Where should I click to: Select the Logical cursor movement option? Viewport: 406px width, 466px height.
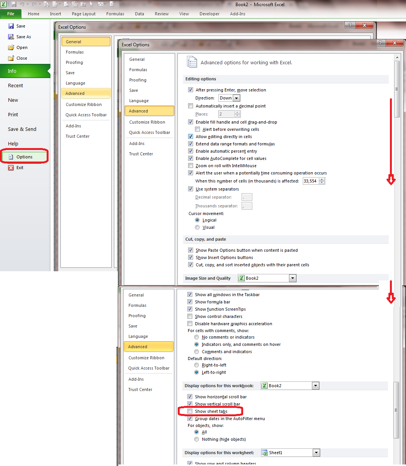point(197,220)
